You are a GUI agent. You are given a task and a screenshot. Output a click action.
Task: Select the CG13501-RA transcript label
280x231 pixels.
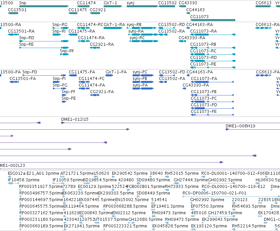click(x=21, y=31)
